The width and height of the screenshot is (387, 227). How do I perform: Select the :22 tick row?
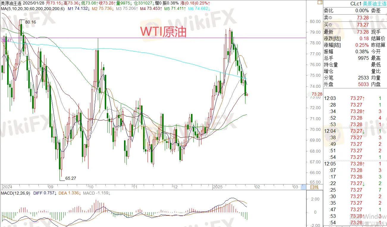[355, 183]
